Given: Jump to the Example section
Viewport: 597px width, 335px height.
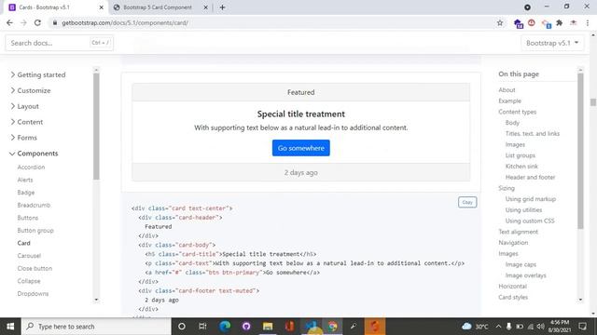Looking at the screenshot, I should point(510,101).
